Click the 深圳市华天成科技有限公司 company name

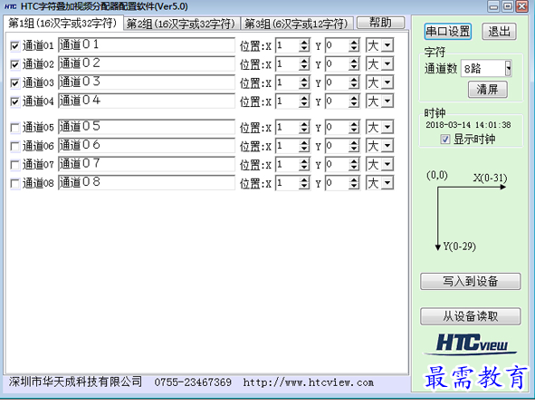75,382
